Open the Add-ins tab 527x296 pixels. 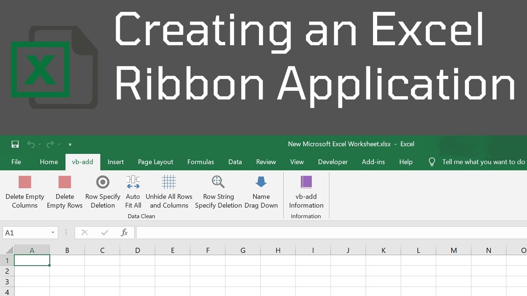coord(373,162)
